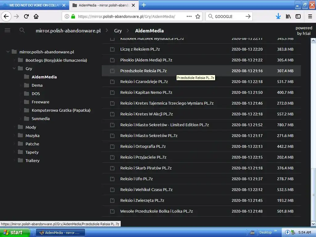Show site information with the info icon
Screen dimensions: 316x237
point(67,16)
